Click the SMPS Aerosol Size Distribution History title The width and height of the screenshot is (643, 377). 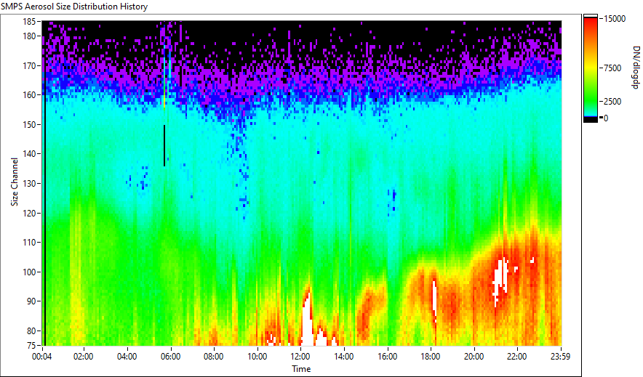point(74,7)
